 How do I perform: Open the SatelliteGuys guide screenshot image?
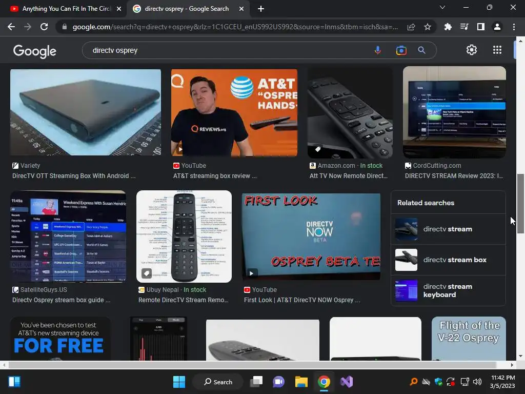[x=68, y=236]
